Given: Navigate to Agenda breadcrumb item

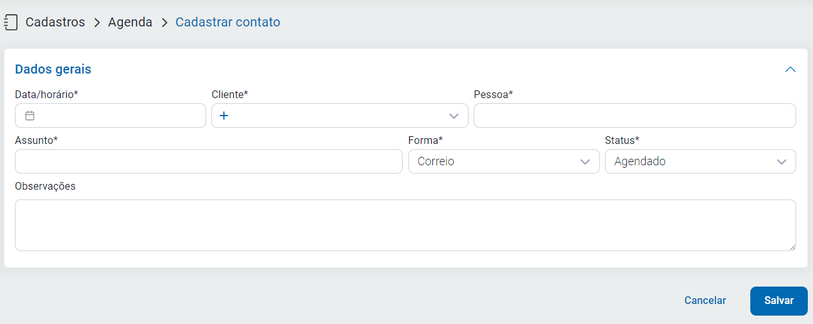Looking at the screenshot, I should point(130,23).
